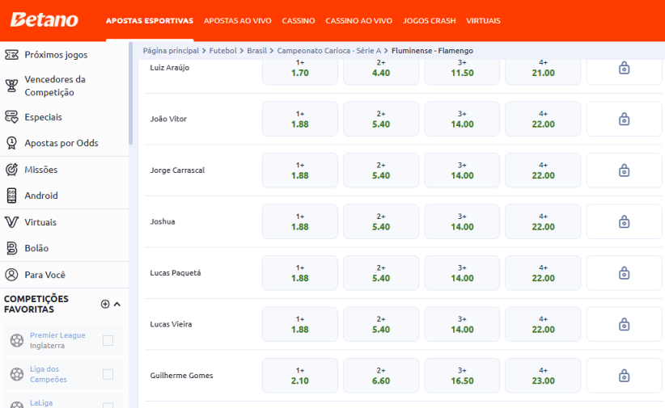Click the Betano logo
The width and height of the screenshot is (665, 408).
click(x=44, y=20)
